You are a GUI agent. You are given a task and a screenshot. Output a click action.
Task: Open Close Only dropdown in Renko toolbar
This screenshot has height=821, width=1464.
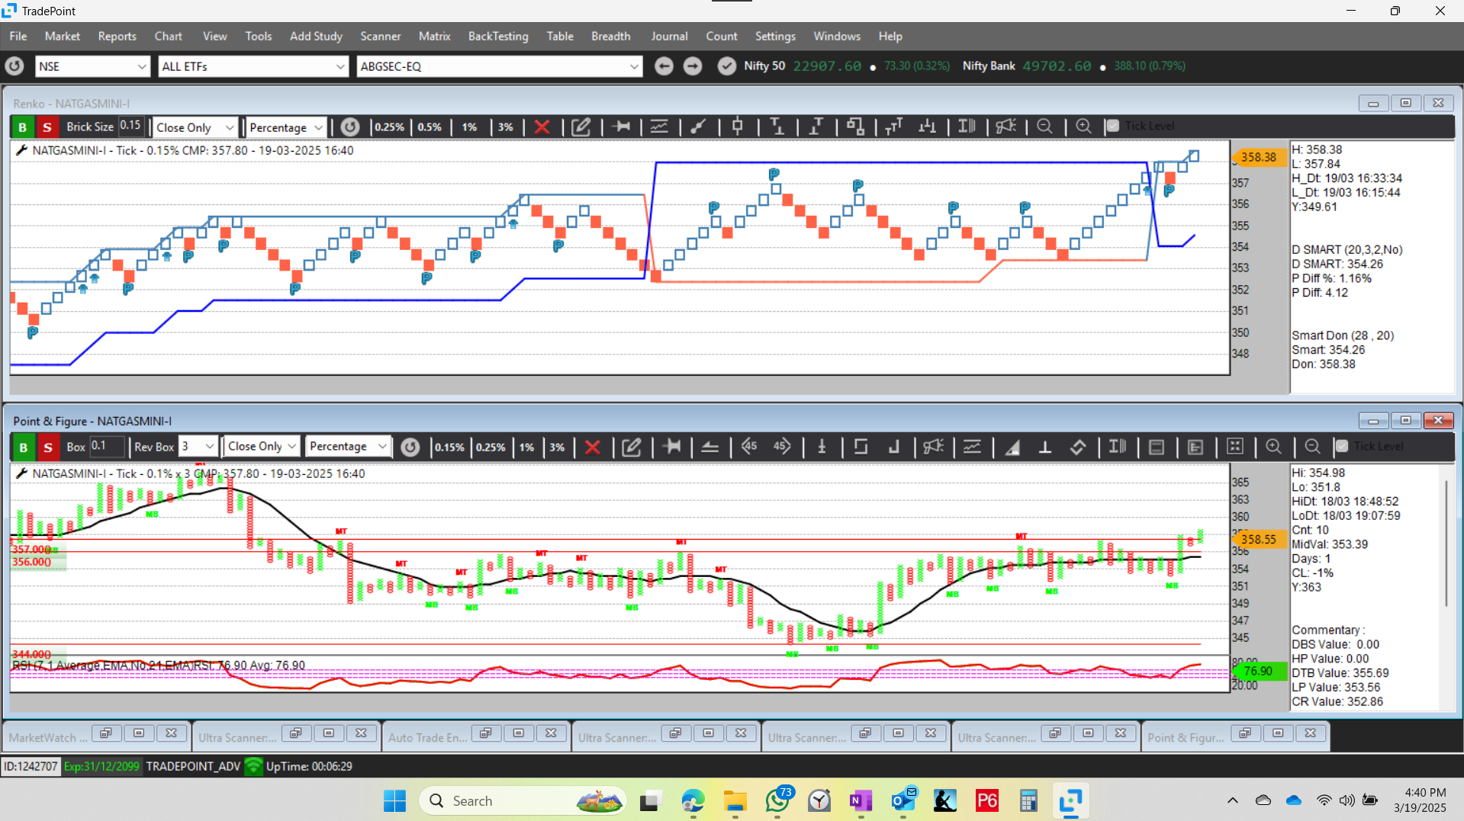click(x=196, y=127)
